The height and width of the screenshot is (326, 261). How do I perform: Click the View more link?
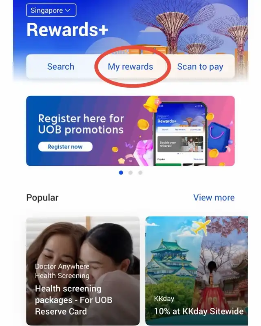pos(214,198)
